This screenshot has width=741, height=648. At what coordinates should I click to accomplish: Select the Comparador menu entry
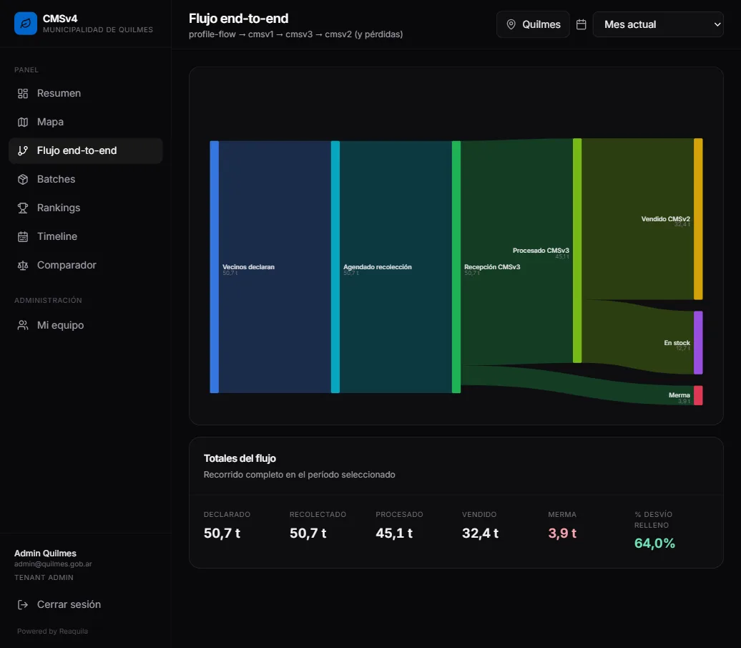[86, 266]
